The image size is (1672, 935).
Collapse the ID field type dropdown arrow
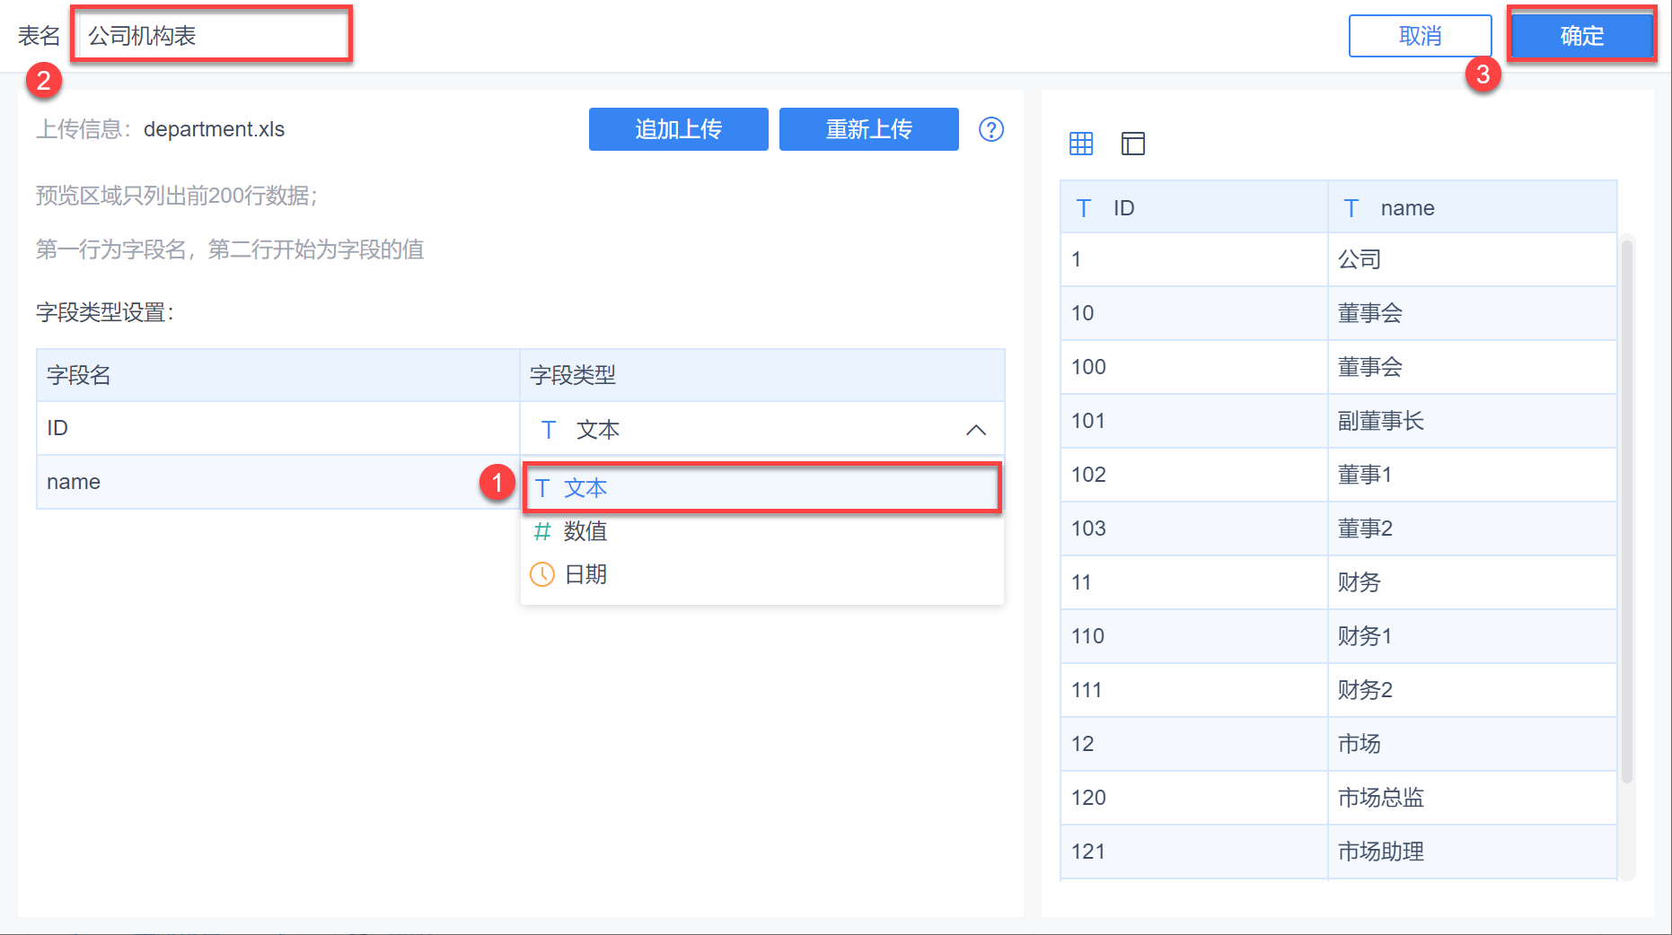[976, 430]
